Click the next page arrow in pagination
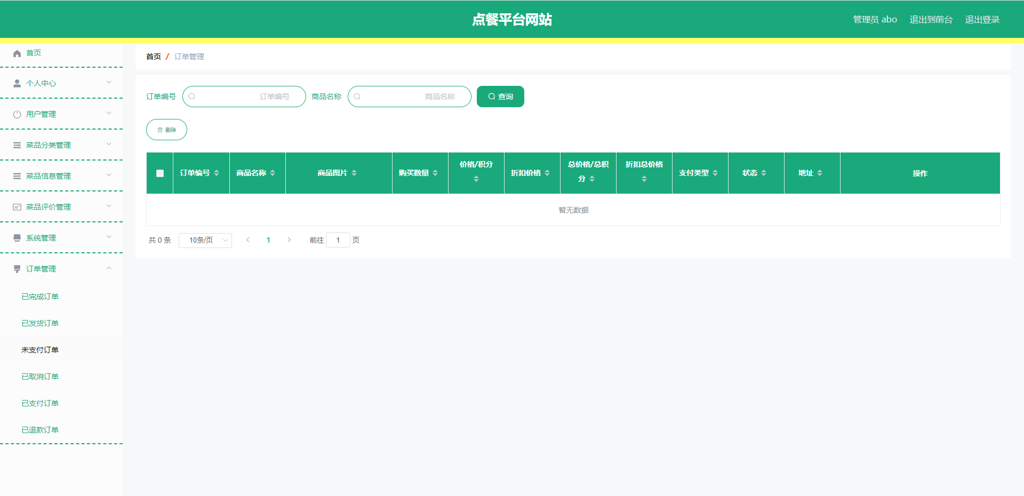1024x496 pixels. 289,241
